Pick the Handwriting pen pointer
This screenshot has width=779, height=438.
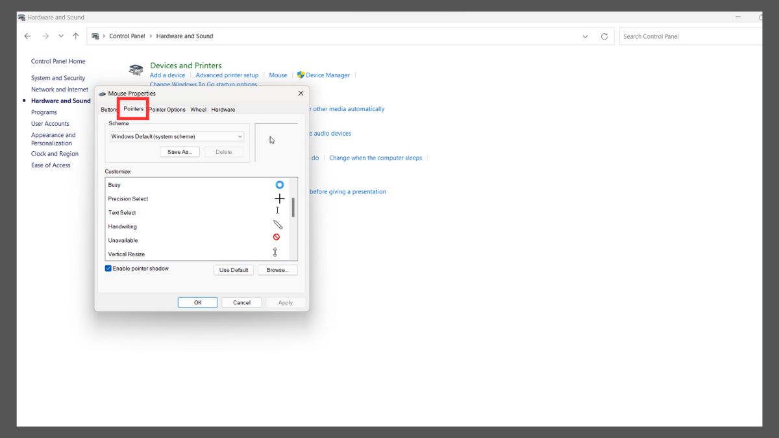tap(278, 225)
